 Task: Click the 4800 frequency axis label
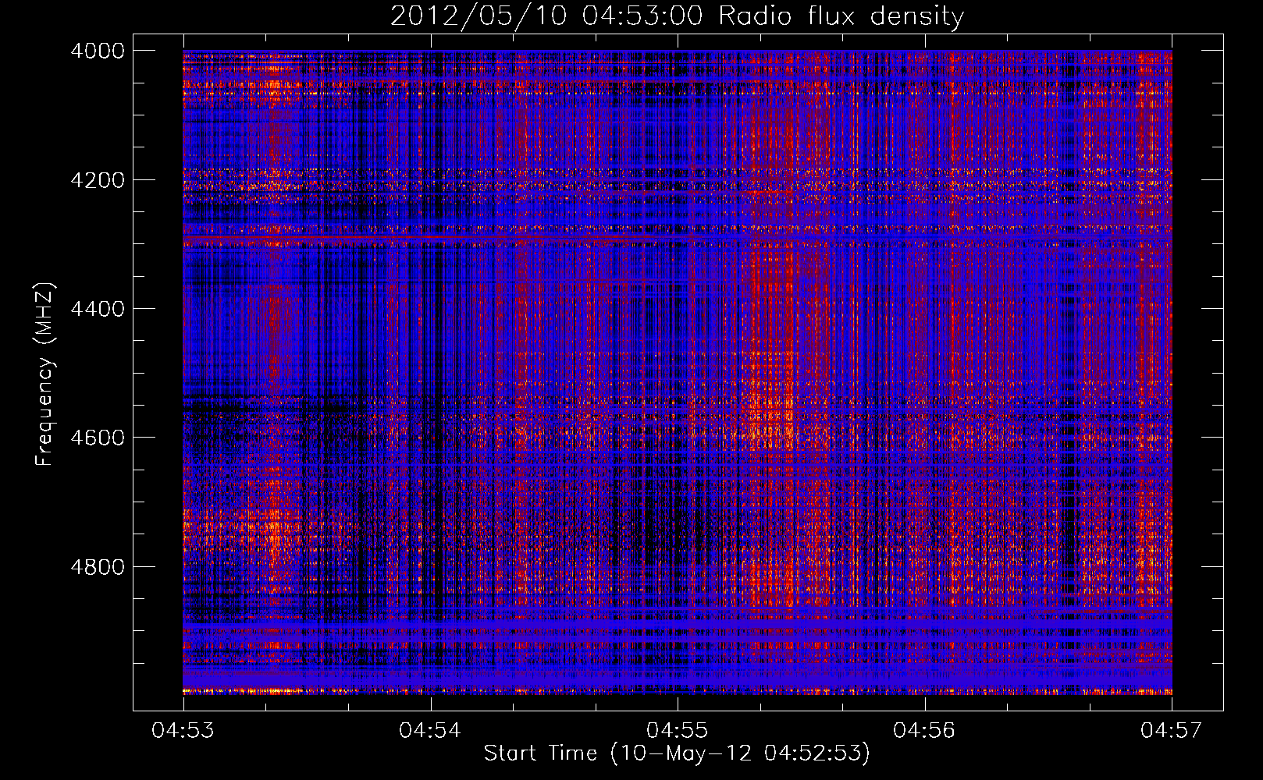pos(98,567)
